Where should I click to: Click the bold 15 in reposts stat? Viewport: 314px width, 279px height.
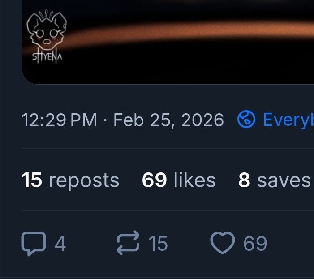[32, 180]
